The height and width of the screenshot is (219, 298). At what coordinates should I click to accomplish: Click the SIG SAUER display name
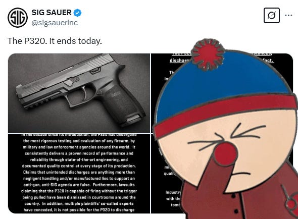pyautogui.click(x=52, y=13)
